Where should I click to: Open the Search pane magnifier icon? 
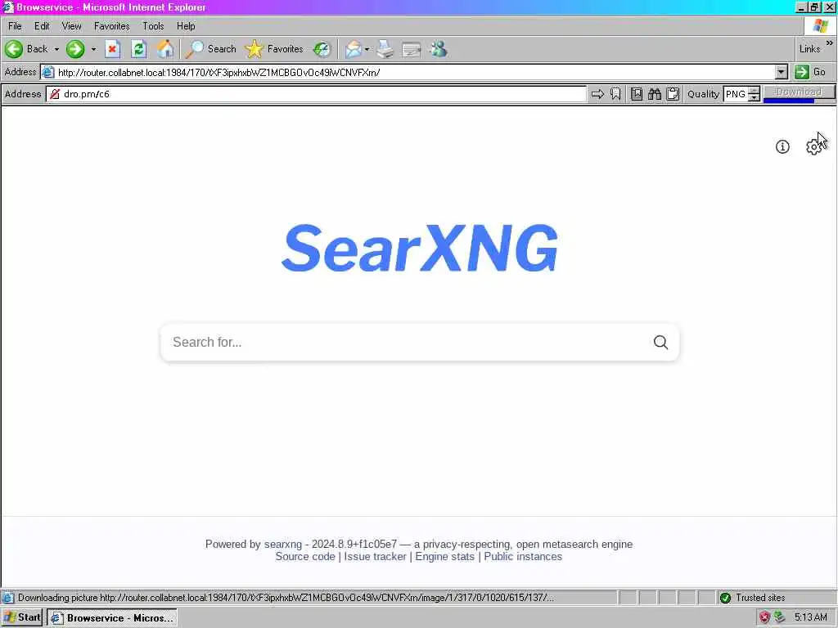tap(195, 49)
